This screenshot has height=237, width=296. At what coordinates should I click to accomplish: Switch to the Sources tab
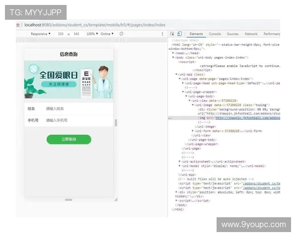232,34
